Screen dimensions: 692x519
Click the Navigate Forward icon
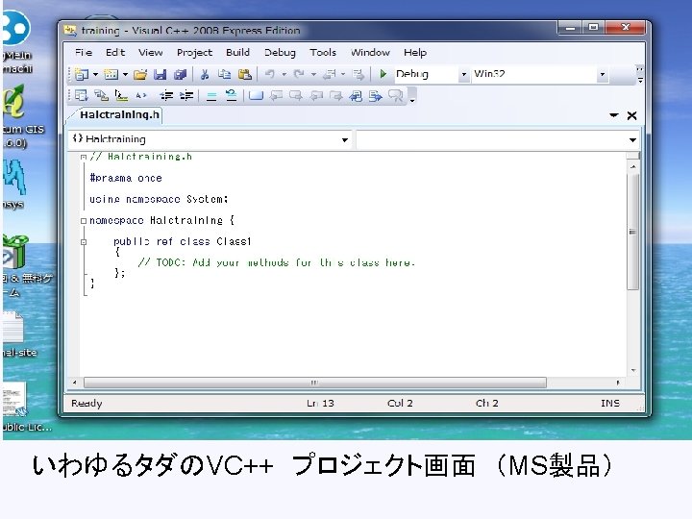tap(358, 74)
